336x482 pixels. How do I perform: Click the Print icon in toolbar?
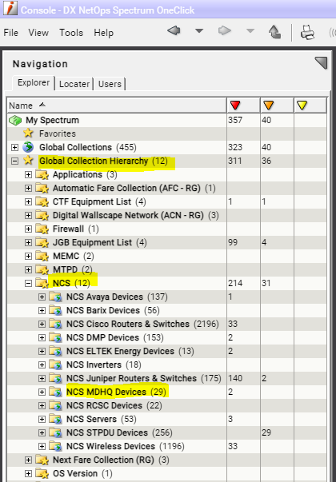(x=307, y=32)
